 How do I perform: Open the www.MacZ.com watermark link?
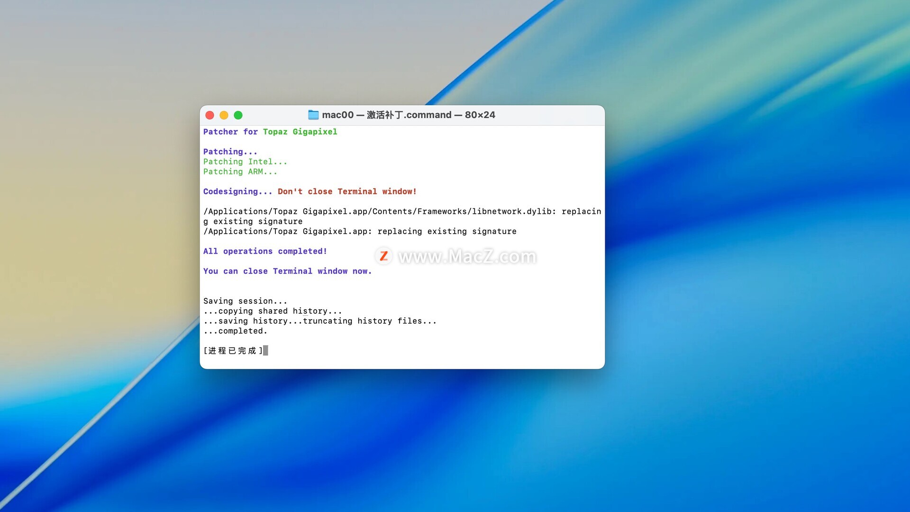click(467, 256)
